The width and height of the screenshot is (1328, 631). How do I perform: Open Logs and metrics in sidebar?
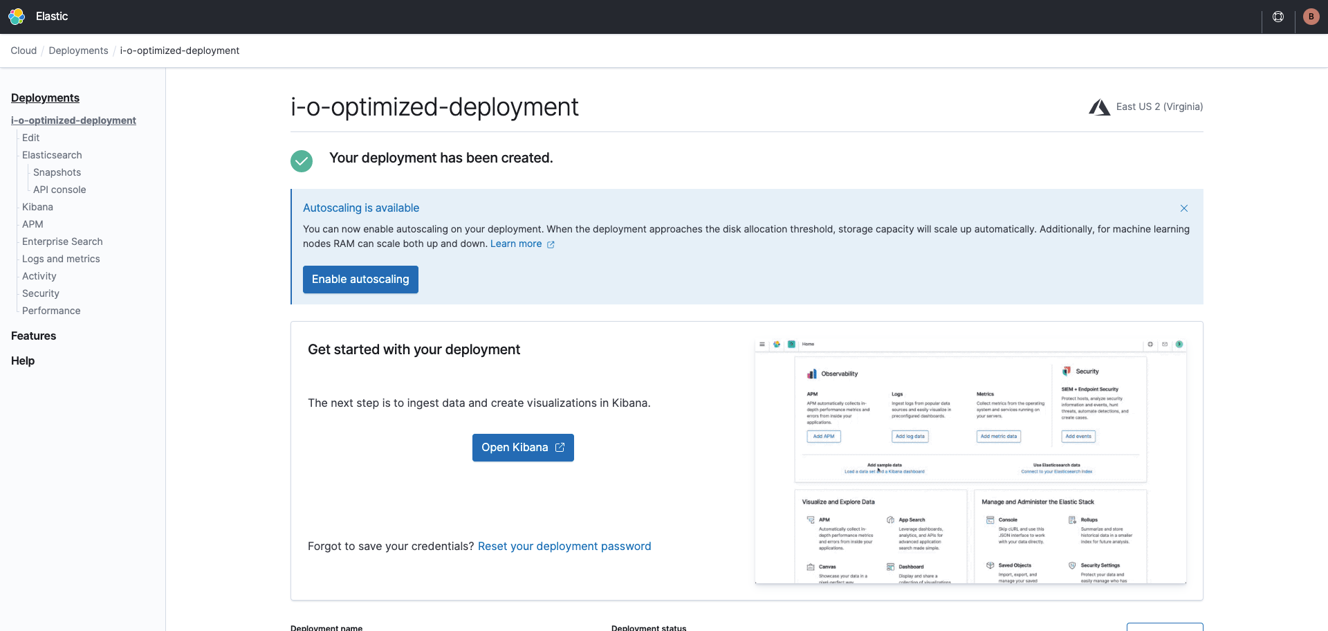tap(61, 259)
